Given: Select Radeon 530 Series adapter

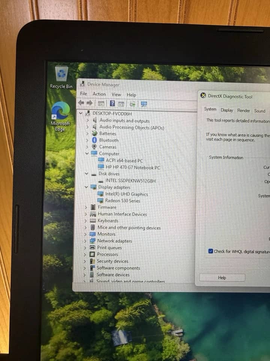Looking at the screenshot, I should click(x=119, y=200).
